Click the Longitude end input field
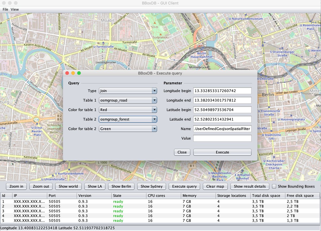The width and height of the screenshot is (321, 231). (x=222, y=100)
